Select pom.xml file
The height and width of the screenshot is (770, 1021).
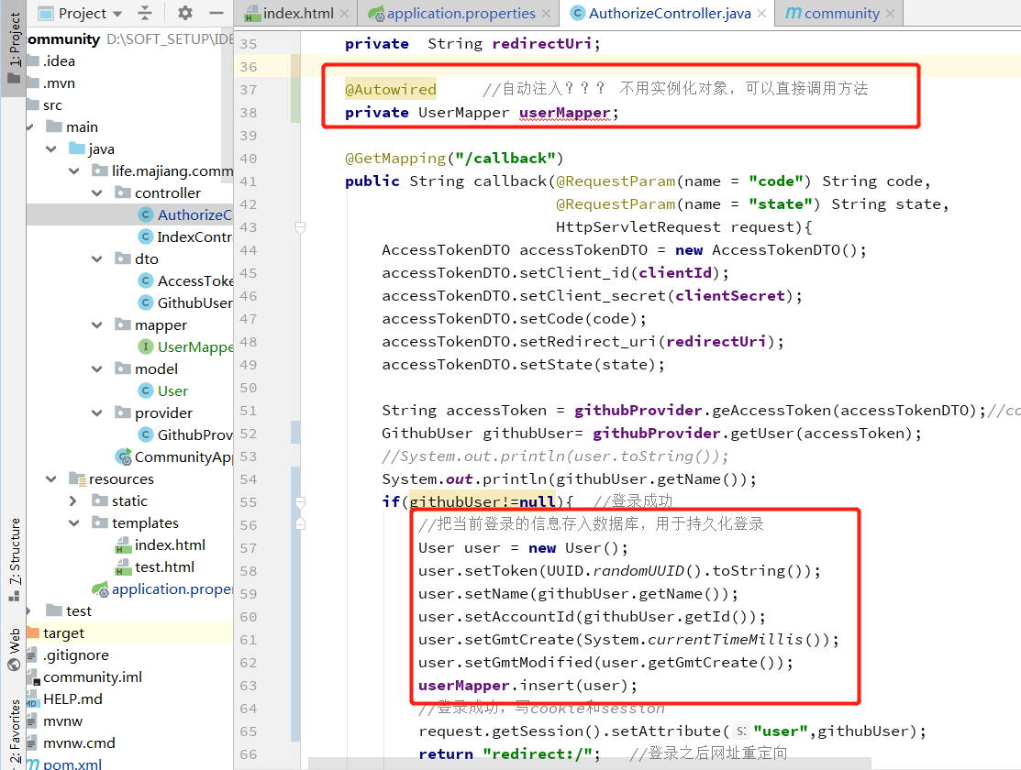(x=64, y=764)
